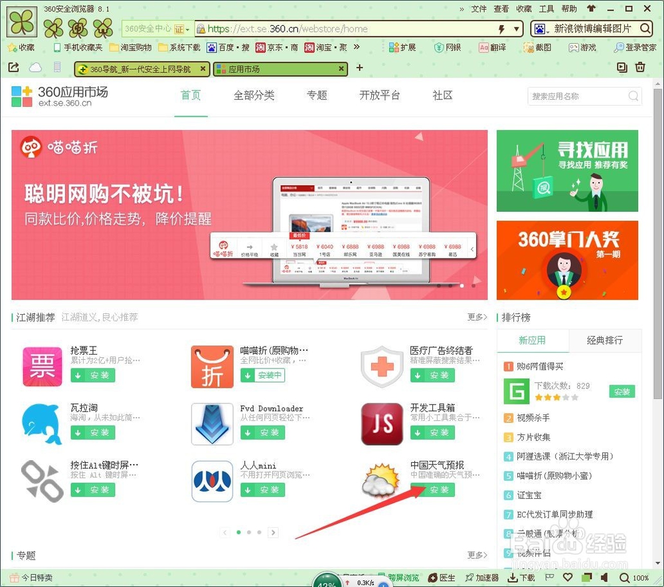Open the 截图 screenshot tool
The width and height of the screenshot is (664, 587).
point(537,47)
